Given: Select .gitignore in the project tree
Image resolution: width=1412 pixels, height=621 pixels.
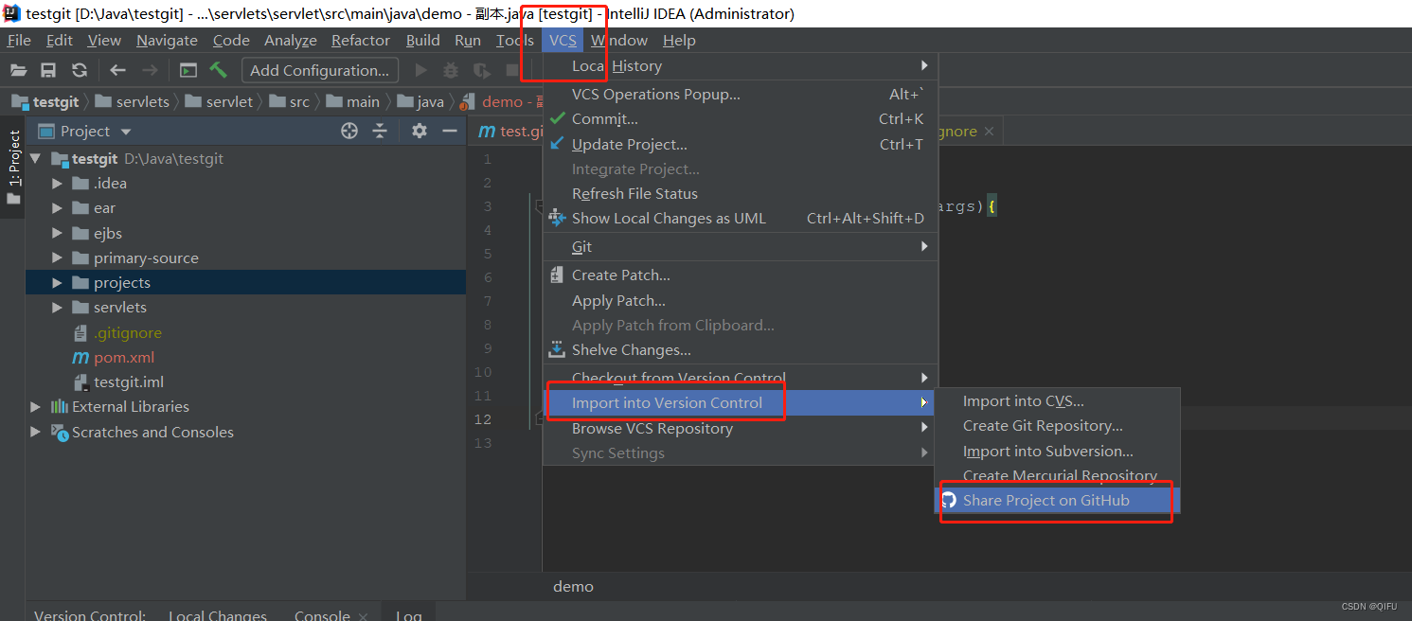Looking at the screenshot, I should pos(128,332).
